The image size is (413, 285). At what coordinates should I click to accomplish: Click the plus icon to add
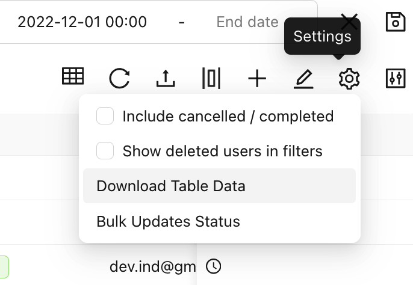pos(257,78)
